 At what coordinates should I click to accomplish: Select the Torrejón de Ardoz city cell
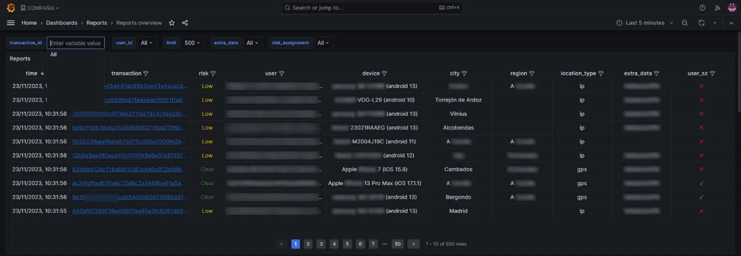point(458,100)
